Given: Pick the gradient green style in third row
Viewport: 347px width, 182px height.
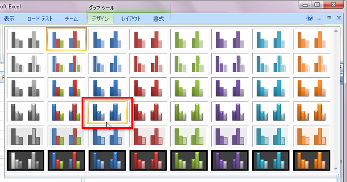Looking at the screenshot, I should 189,88.
